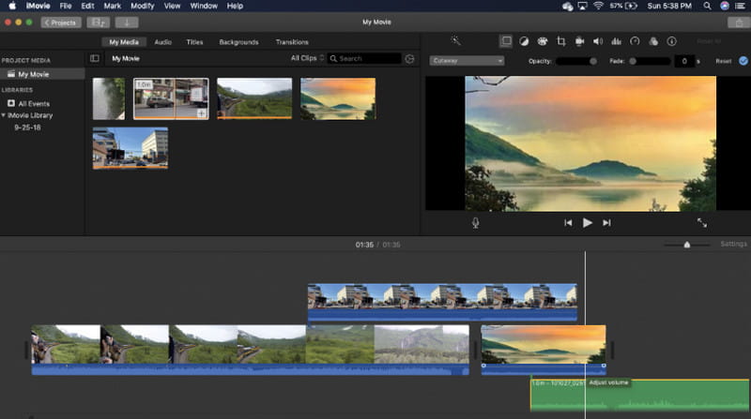751x419 pixels.
Task: Open the Apple menu
Action: 12,6
